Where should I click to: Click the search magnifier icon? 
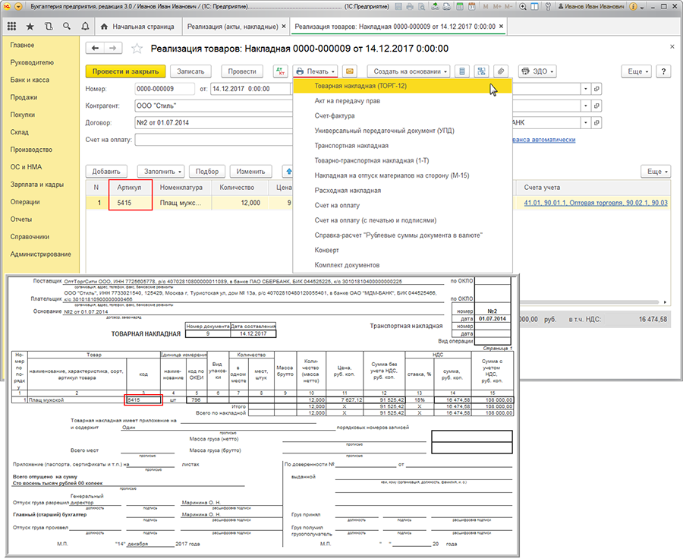point(68,27)
